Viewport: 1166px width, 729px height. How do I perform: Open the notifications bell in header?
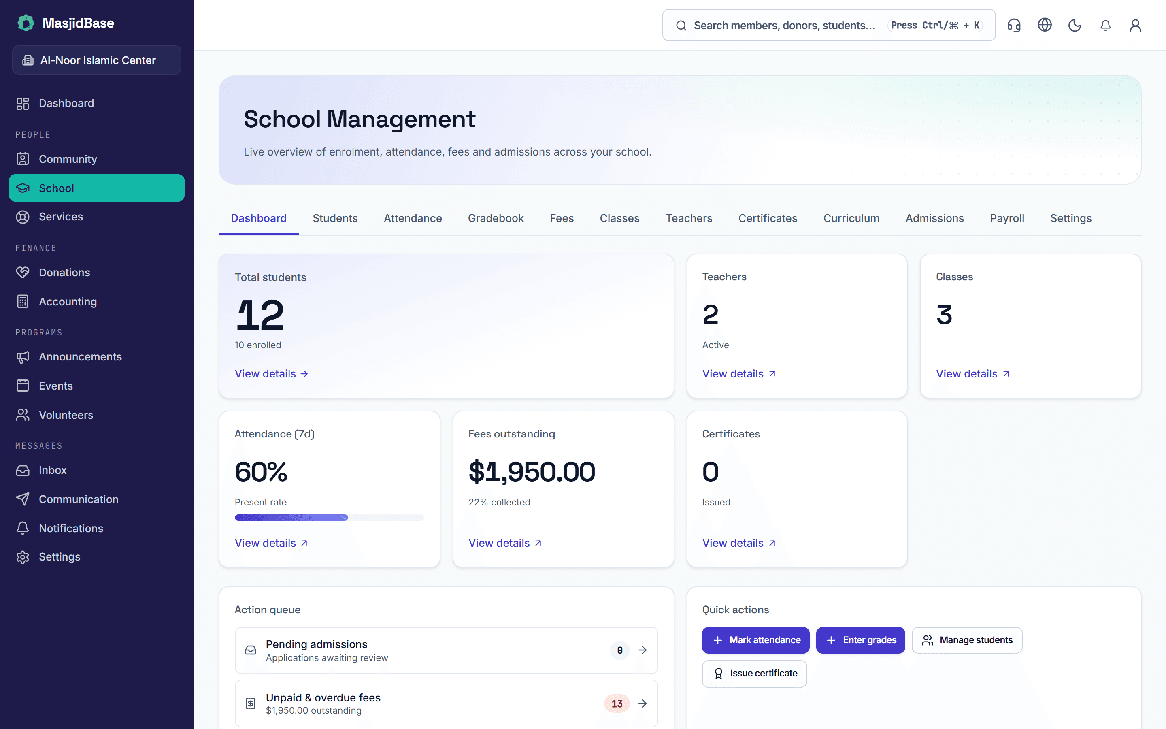(1105, 25)
